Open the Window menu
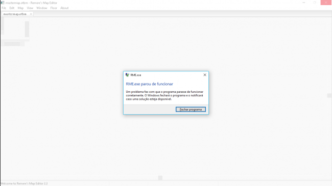 pyautogui.click(x=41, y=8)
